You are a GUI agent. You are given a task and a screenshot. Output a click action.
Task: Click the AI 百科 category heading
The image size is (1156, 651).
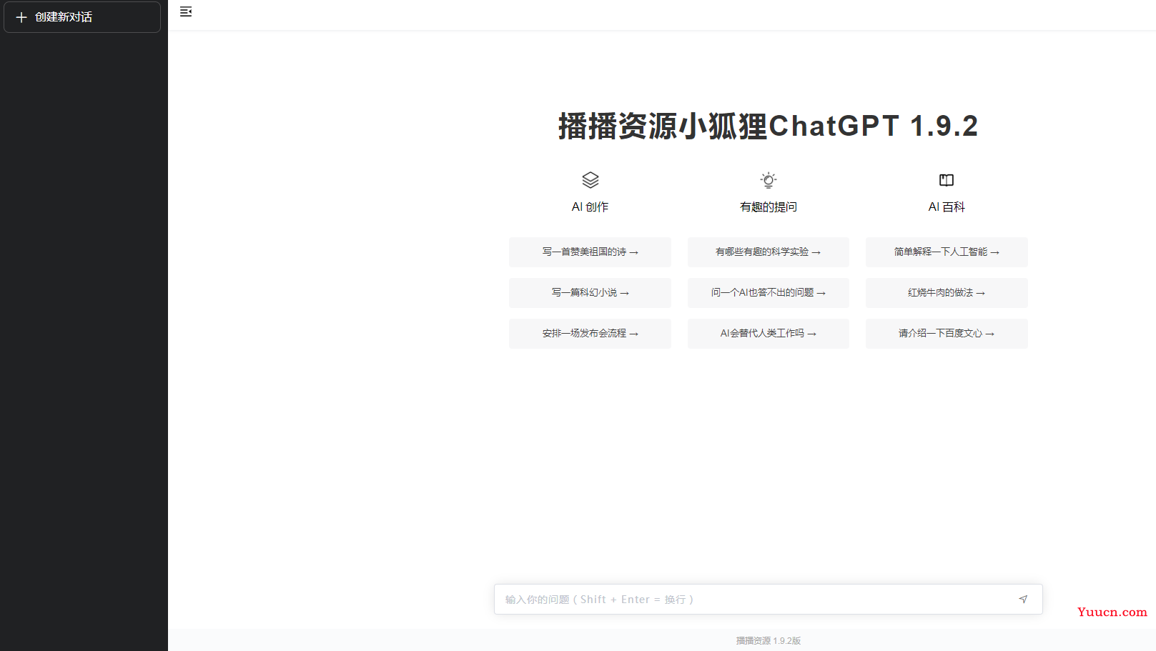coord(947,207)
